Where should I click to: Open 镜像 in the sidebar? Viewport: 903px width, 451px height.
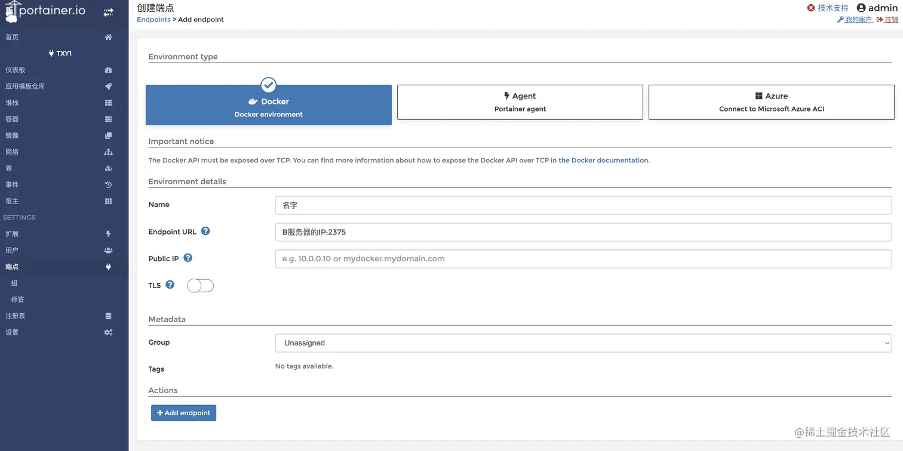coord(12,135)
